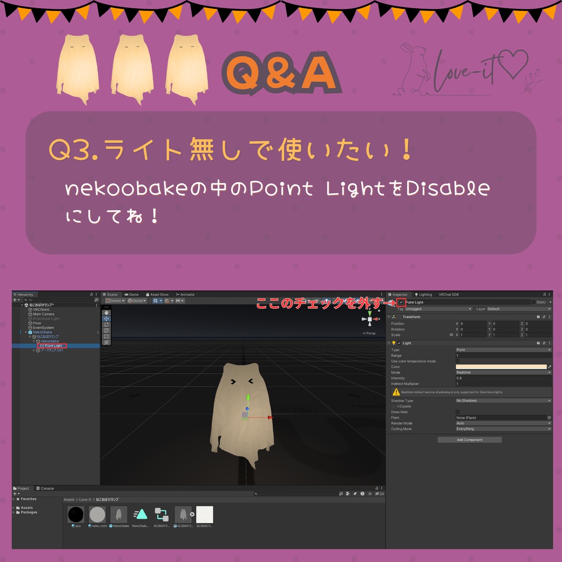
Task: Expand the アーマチュア.001 tree item
Action: [x=34, y=350]
